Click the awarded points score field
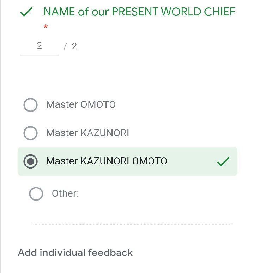The image size is (254, 273). (39, 46)
